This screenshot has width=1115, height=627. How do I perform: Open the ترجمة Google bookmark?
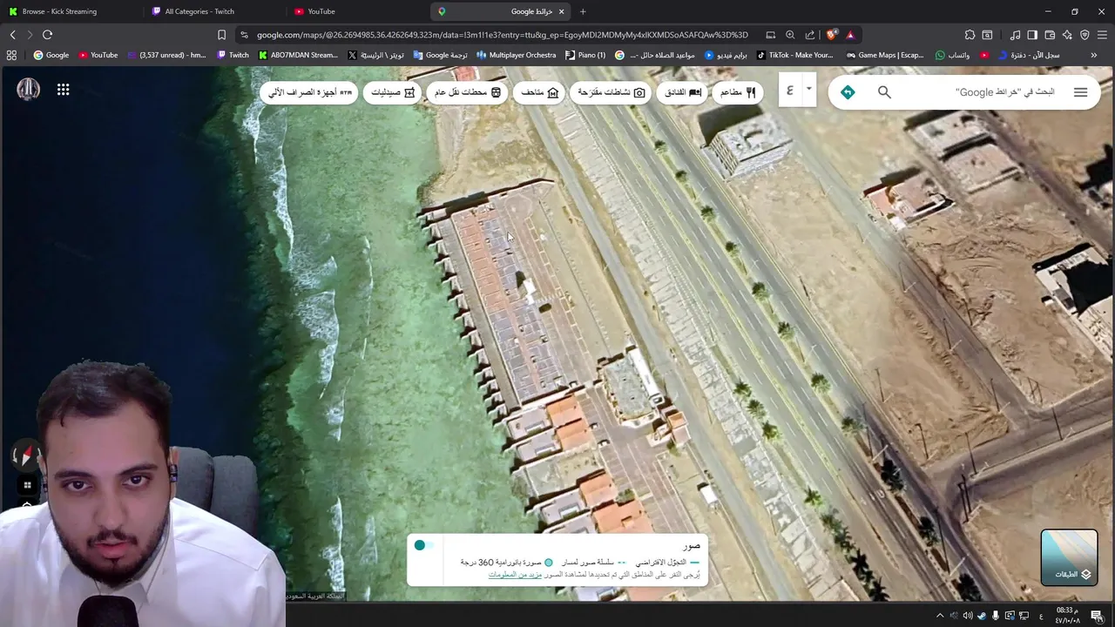click(441, 55)
